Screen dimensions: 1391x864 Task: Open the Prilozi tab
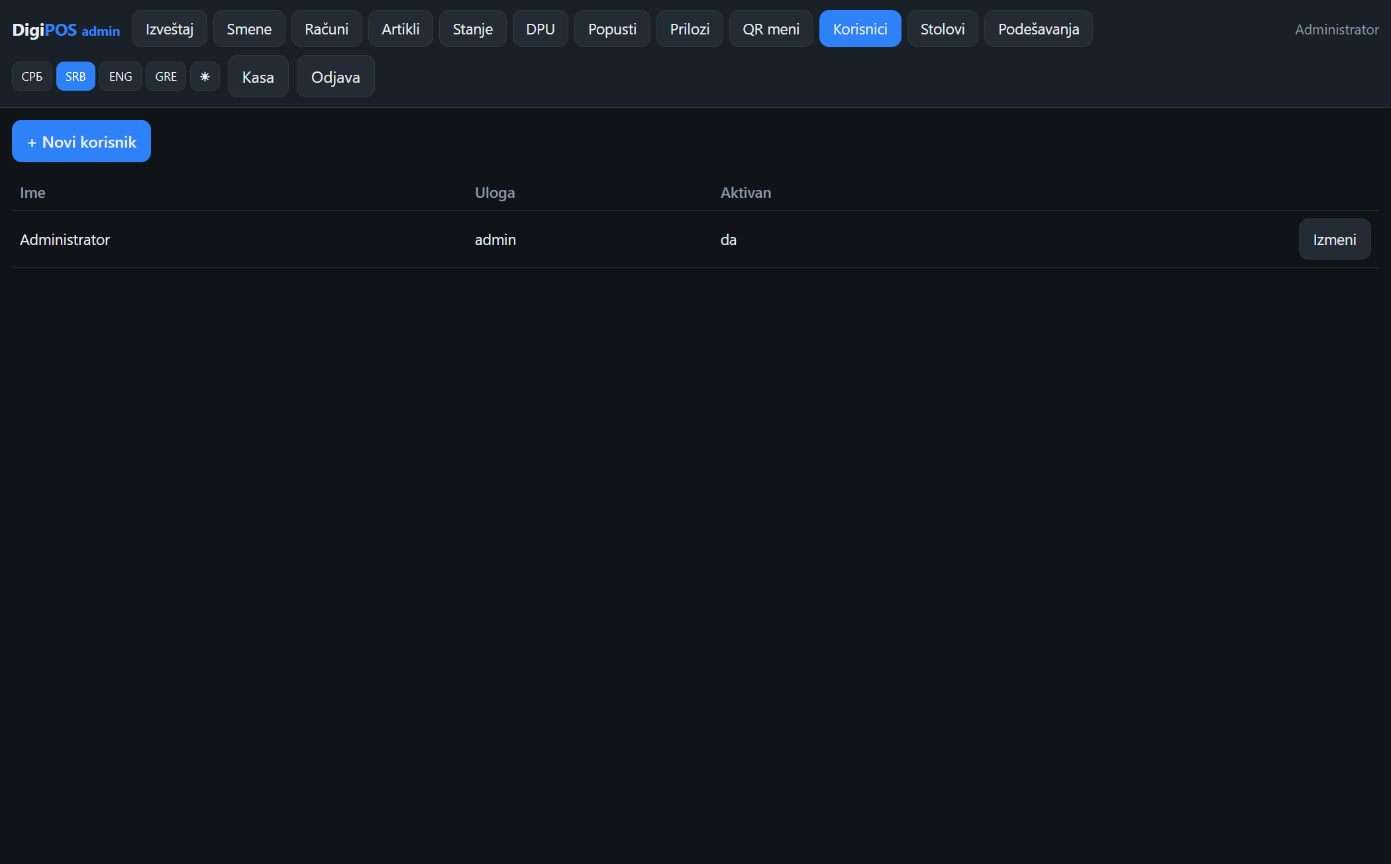(690, 28)
